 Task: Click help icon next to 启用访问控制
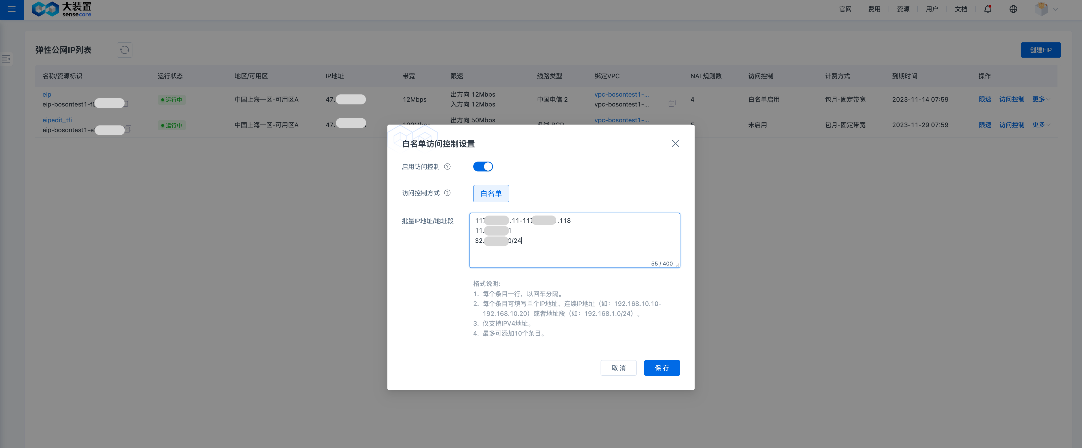tap(447, 167)
